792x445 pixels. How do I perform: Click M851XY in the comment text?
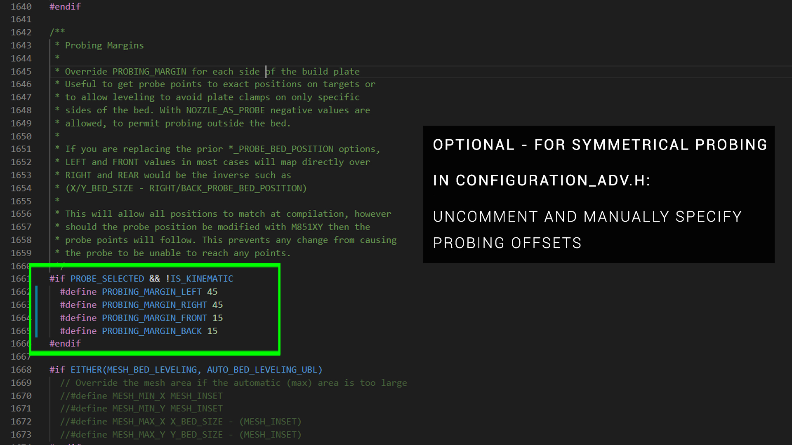[x=306, y=227]
